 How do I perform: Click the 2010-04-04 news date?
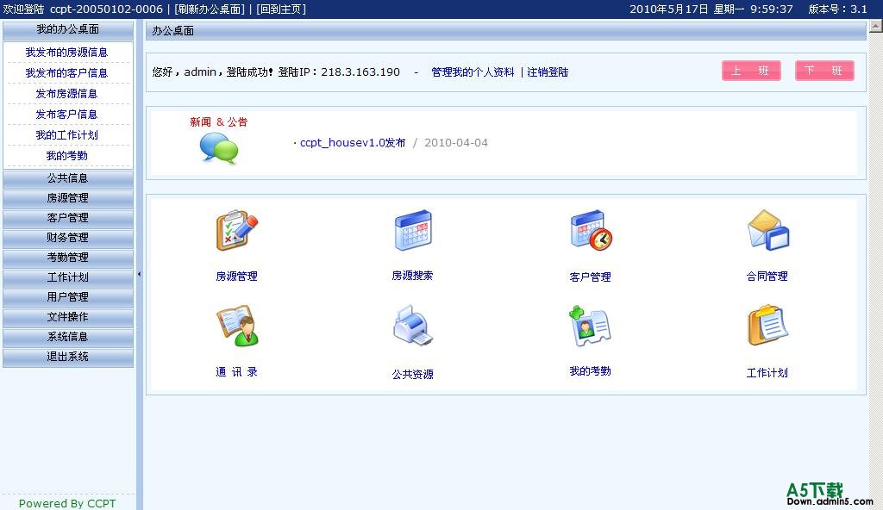coord(456,143)
